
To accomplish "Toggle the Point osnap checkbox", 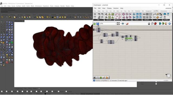I will (x=12, y=91).
